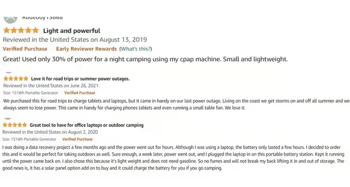350x187 pixels.
Task: Click the 'Reviewed in the United States on August 13, 2019' line
Action: (75, 40)
